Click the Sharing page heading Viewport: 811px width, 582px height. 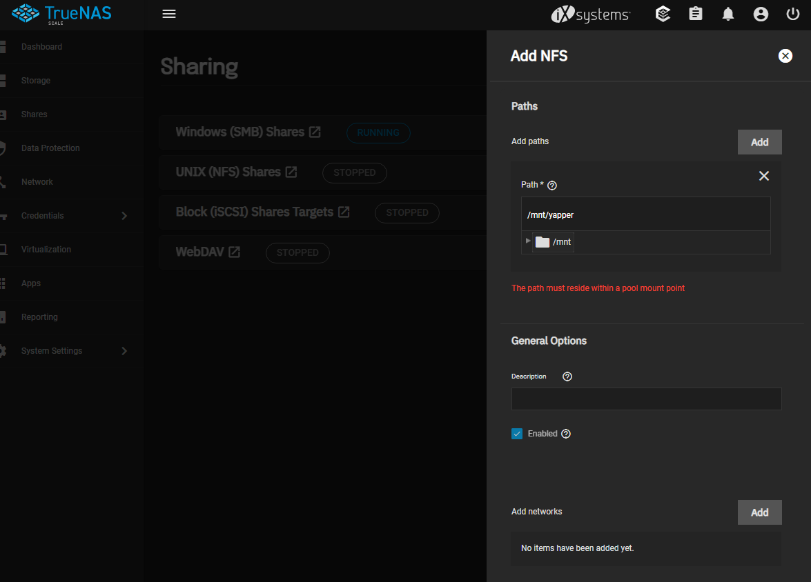point(199,67)
